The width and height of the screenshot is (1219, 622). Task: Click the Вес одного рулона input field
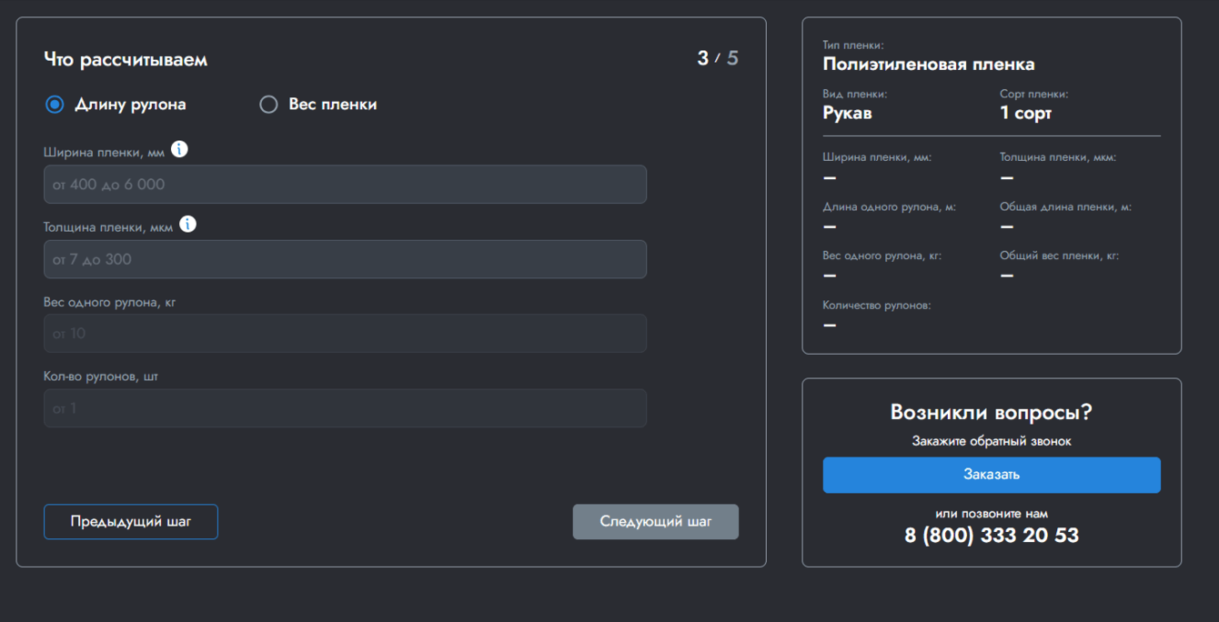[x=345, y=334]
